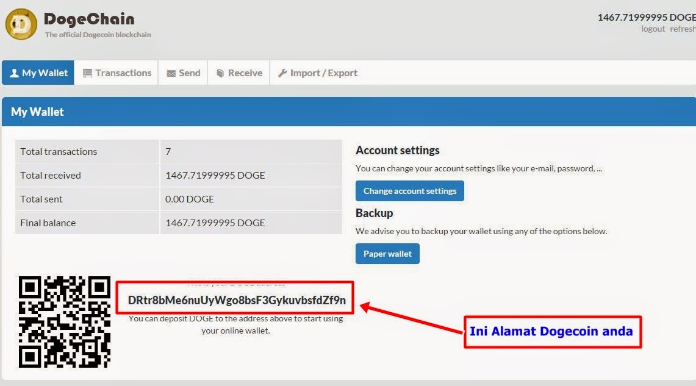Image resolution: width=696 pixels, height=386 pixels.
Task: Click the header balance 1467.71999995 DOGE
Action: click(647, 17)
